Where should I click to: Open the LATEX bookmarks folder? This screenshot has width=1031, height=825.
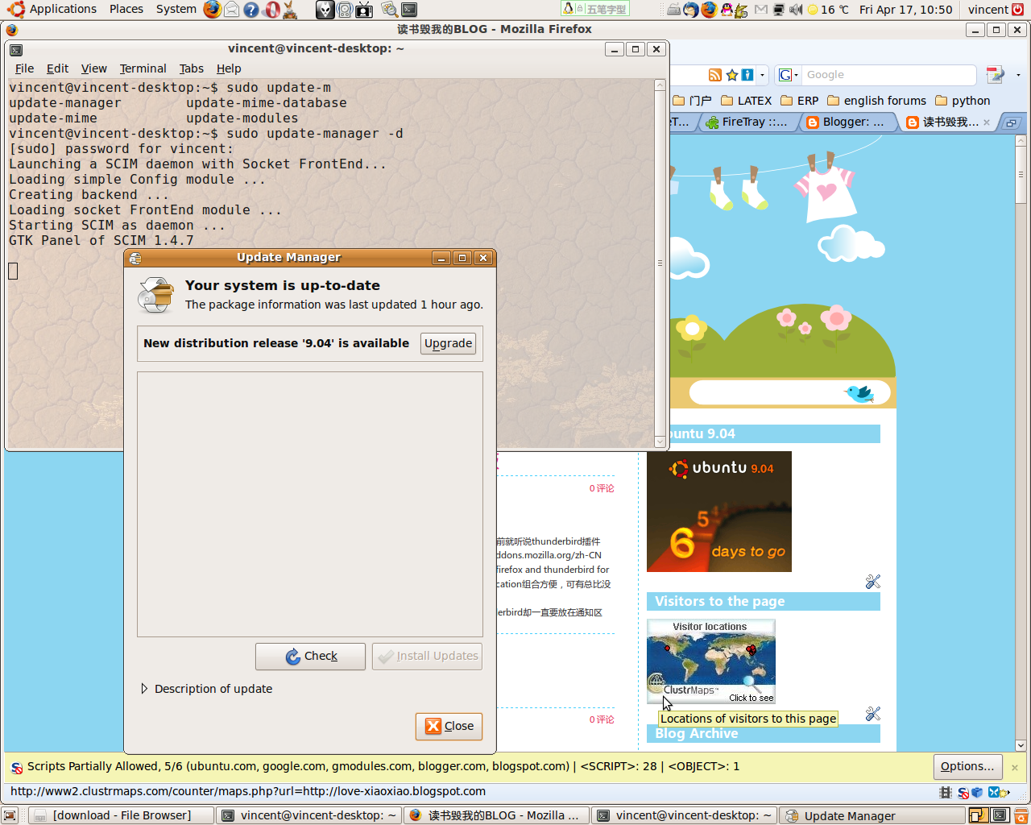coord(746,101)
